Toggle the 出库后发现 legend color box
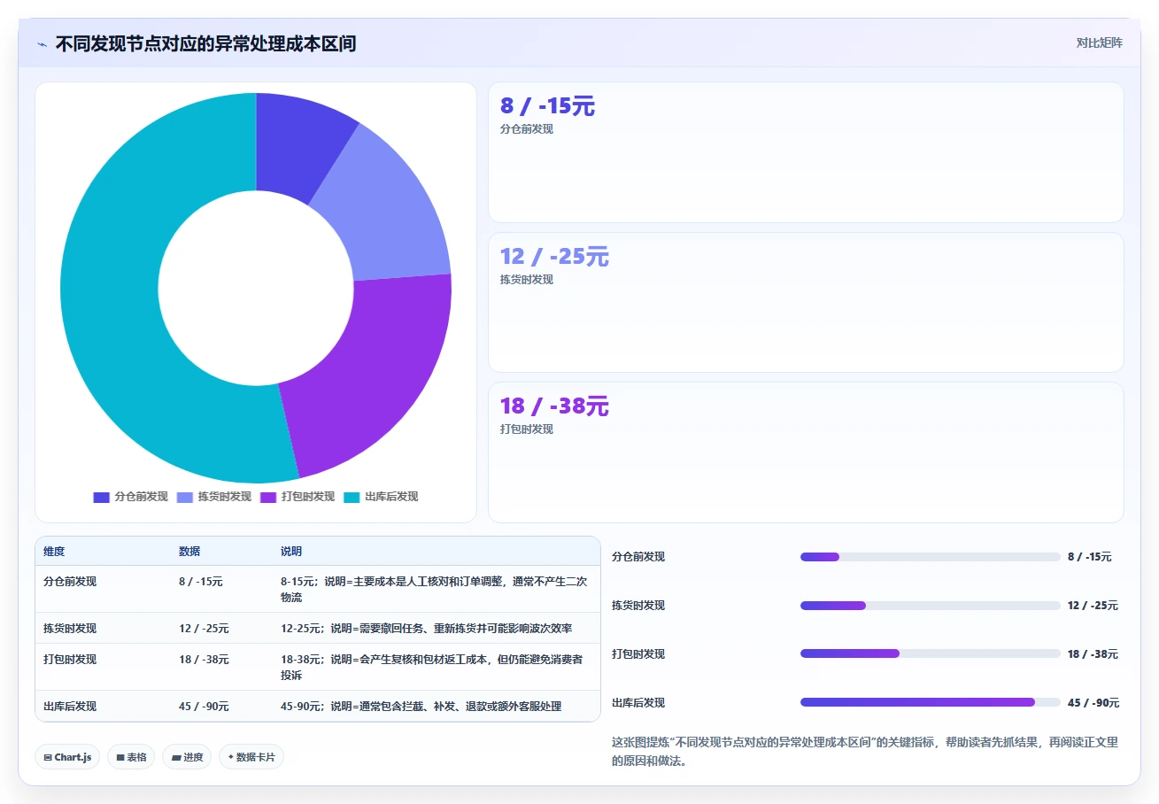 coord(352,497)
